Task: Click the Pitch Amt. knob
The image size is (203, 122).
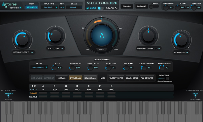Action: click(126, 68)
